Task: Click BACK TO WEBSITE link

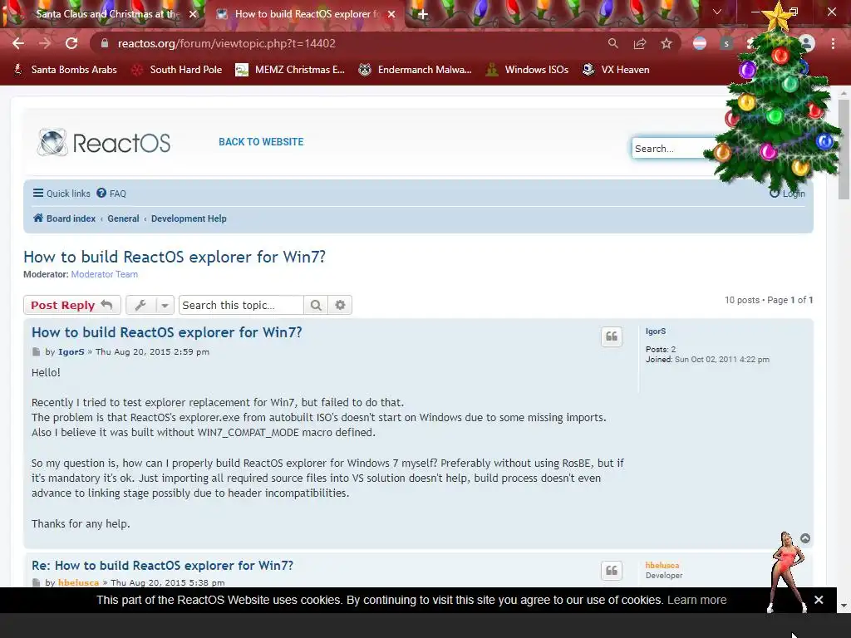Action: 261,141
